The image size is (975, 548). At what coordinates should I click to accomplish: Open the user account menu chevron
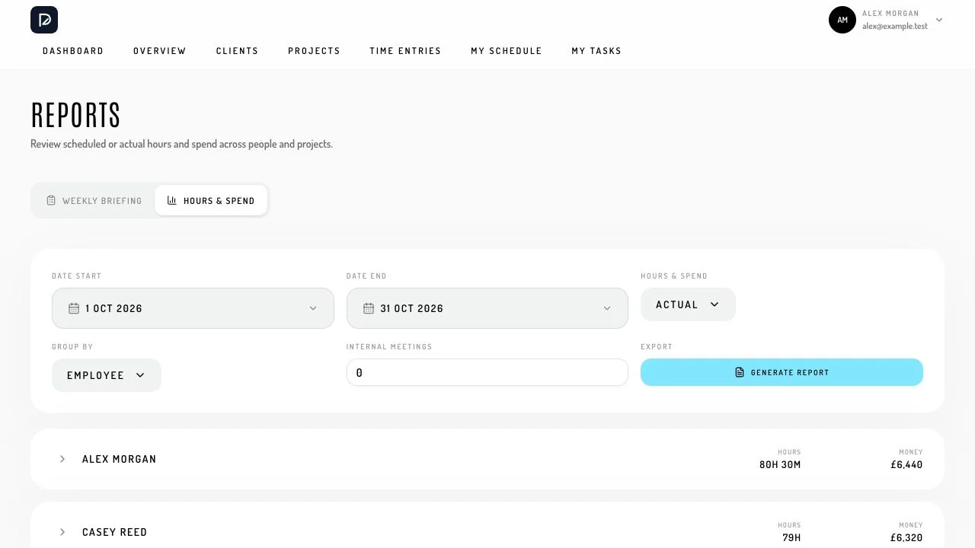coord(939,20)
